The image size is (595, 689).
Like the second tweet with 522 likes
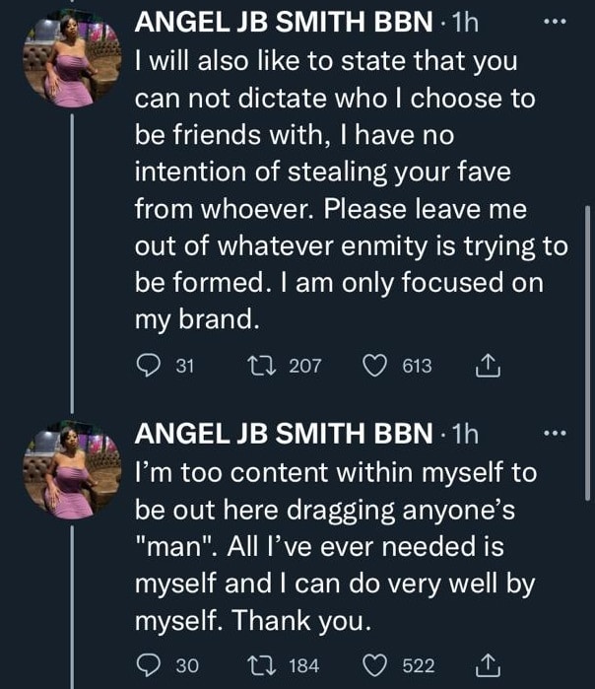[x=374, y=666]
